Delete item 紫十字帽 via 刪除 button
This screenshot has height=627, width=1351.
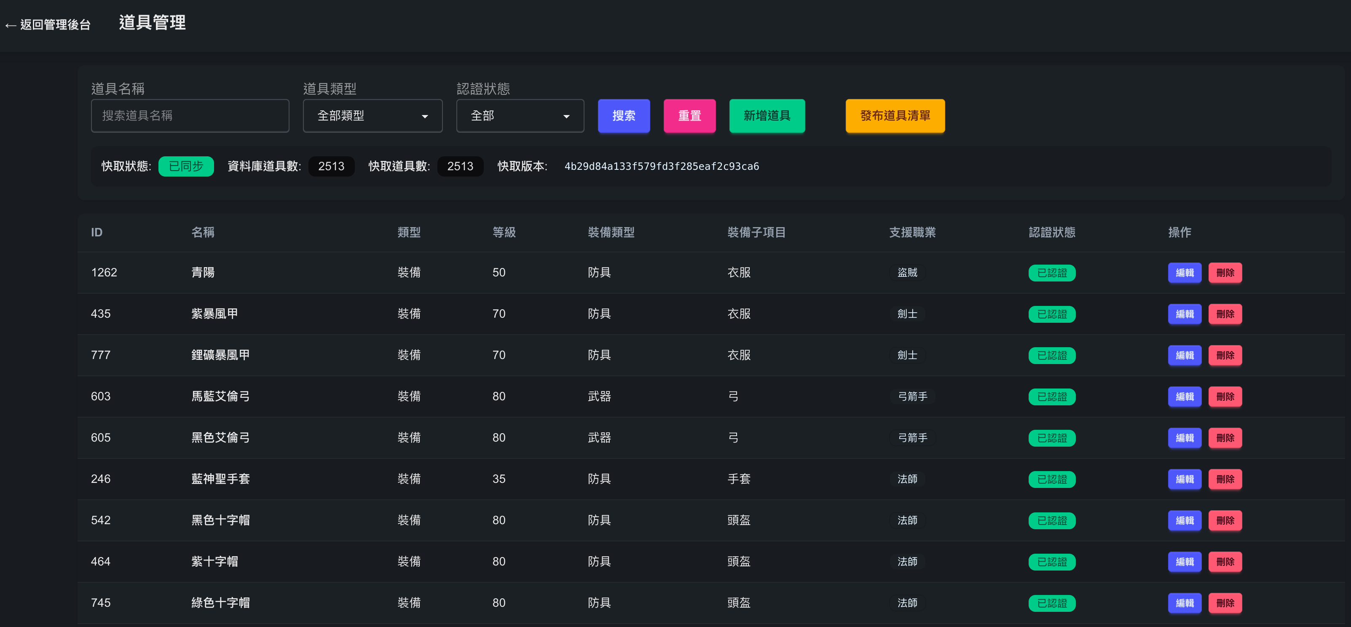point(1225,561)
